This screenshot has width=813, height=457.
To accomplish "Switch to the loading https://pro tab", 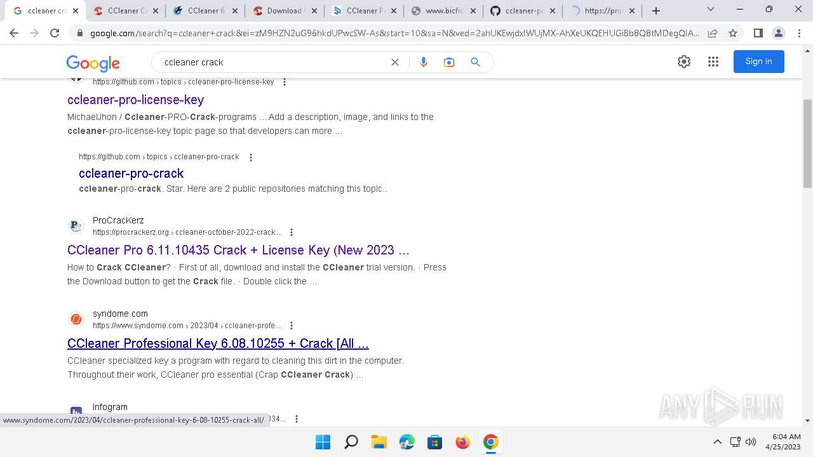I will tap(602, 11).
